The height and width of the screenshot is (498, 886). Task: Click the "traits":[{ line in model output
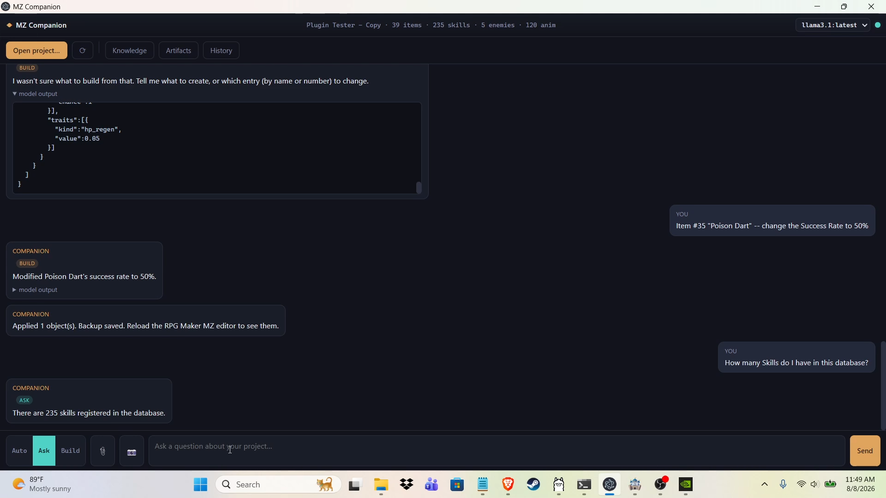click(x=67, y=120)
